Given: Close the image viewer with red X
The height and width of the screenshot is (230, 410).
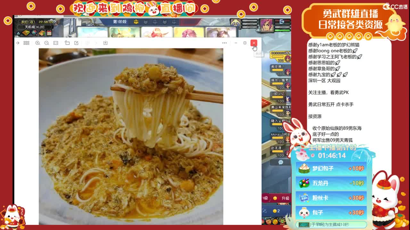Looking at the screenshot, I should 254,43.
